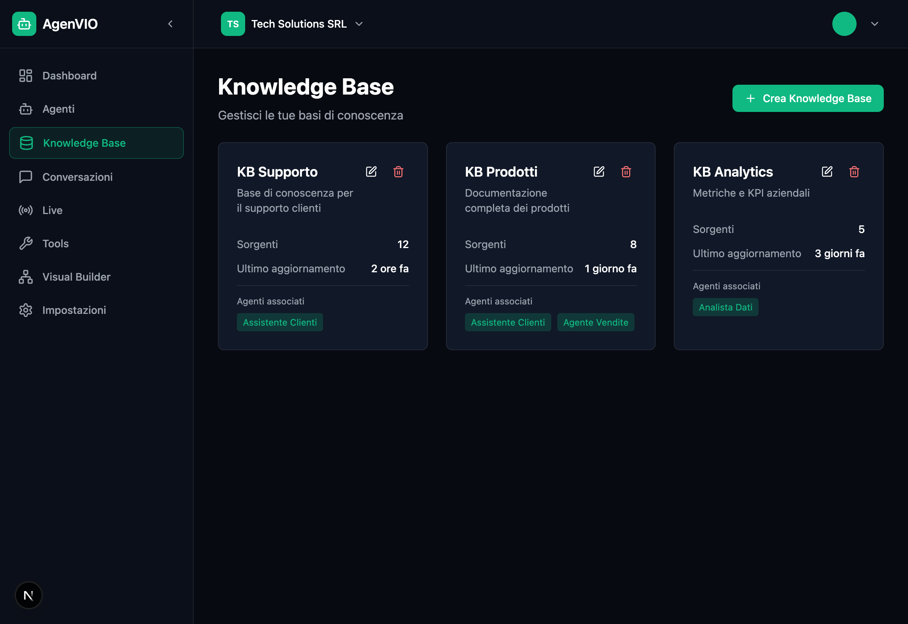Open Conversazioni with the chat bubble icon
The height and width of the screenshot is (624, 908).
[x=25, y=177]
